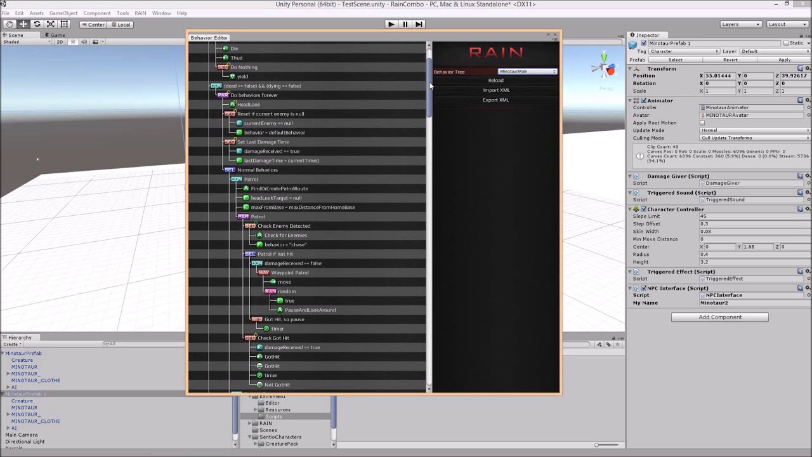Toggle the Animator enabled checkbox
Screen dimensions: 812x457
[x=644, y=100]
